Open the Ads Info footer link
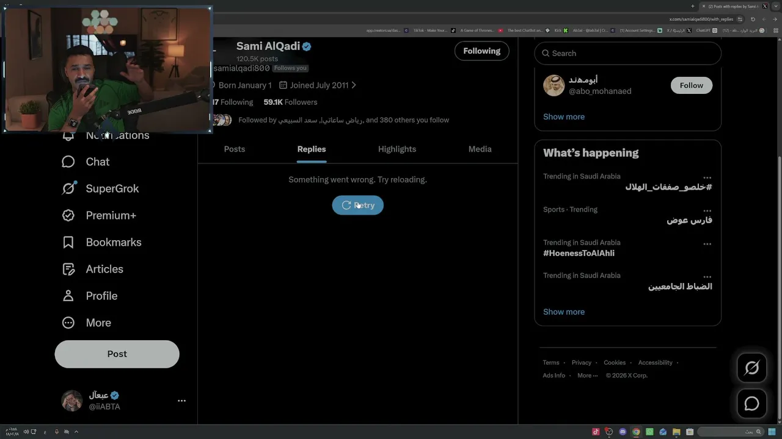782x439 pixels. [x=554, y=376]
